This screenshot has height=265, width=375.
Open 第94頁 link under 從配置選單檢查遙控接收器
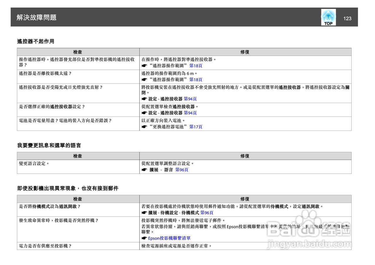coord(190,113)
